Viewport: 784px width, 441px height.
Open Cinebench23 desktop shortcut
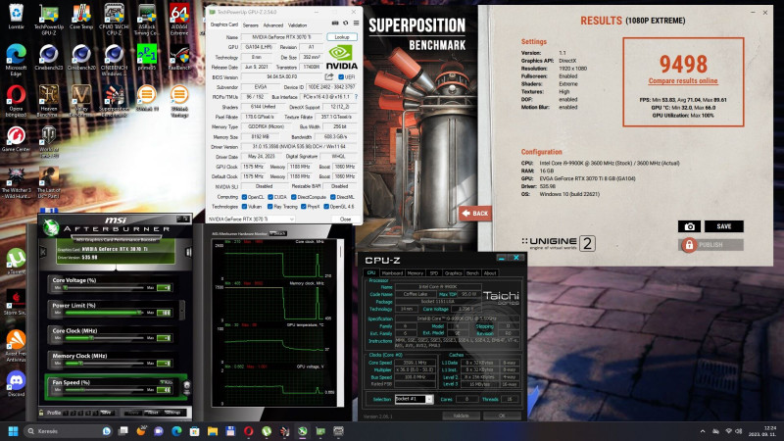(x=48, y=57)
